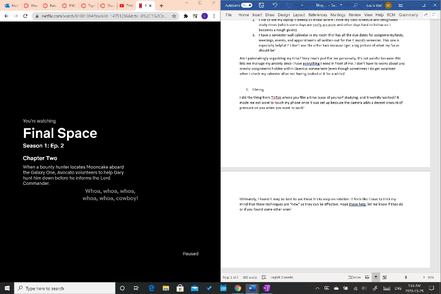This screenshot has width=441, height=294.
Task: Select Web Layout view in status bar
Action: coord(385,277)
